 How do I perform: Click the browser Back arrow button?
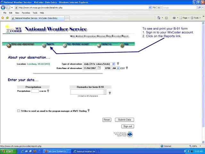3,8
